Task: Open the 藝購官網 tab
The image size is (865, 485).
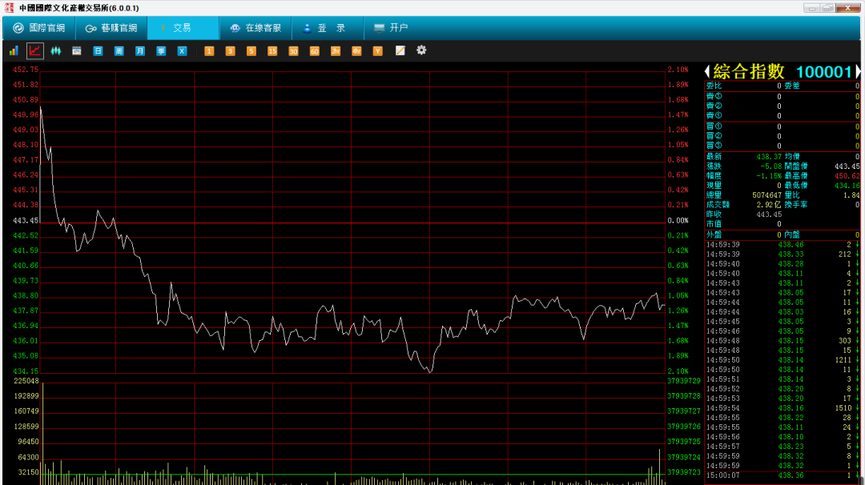Action: click(x=111, y=28)
